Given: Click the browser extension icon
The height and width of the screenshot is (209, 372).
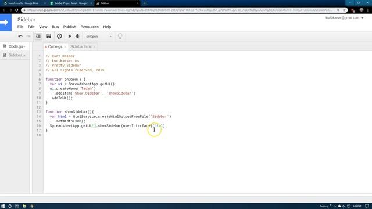Looking at the screenshot, I should (x=353, y=10).
